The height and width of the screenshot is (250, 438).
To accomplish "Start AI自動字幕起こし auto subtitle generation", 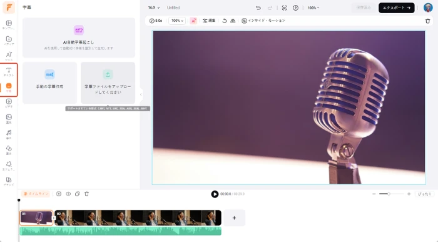I will (79, 37).
